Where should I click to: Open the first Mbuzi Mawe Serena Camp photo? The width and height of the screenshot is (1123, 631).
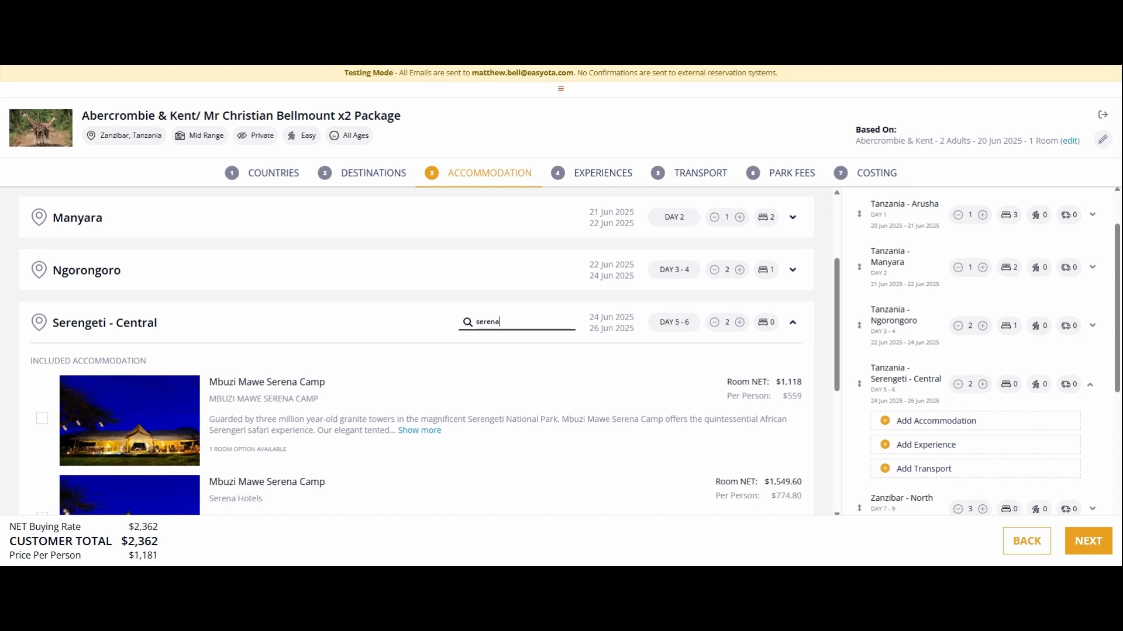point(130,421)
